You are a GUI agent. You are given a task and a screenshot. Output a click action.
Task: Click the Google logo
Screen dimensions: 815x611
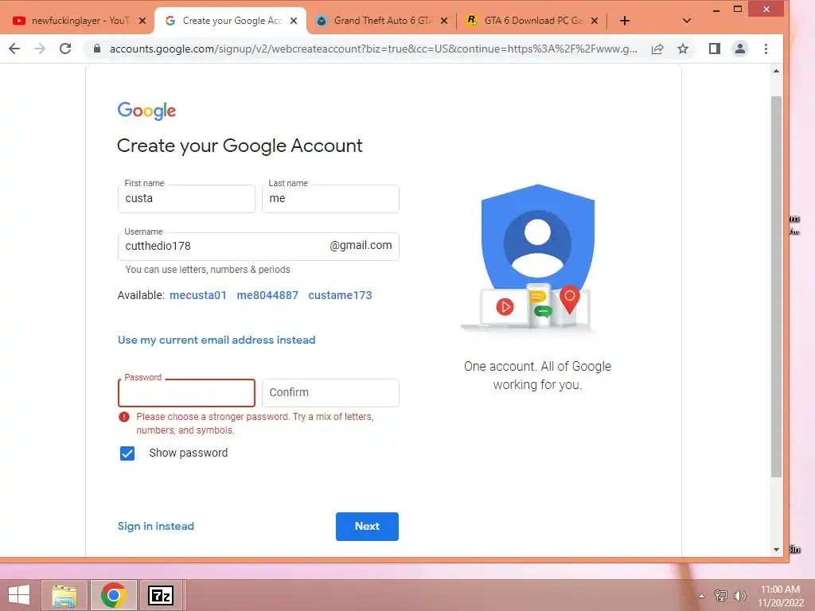pyautogui.click(x=146, y=111)
